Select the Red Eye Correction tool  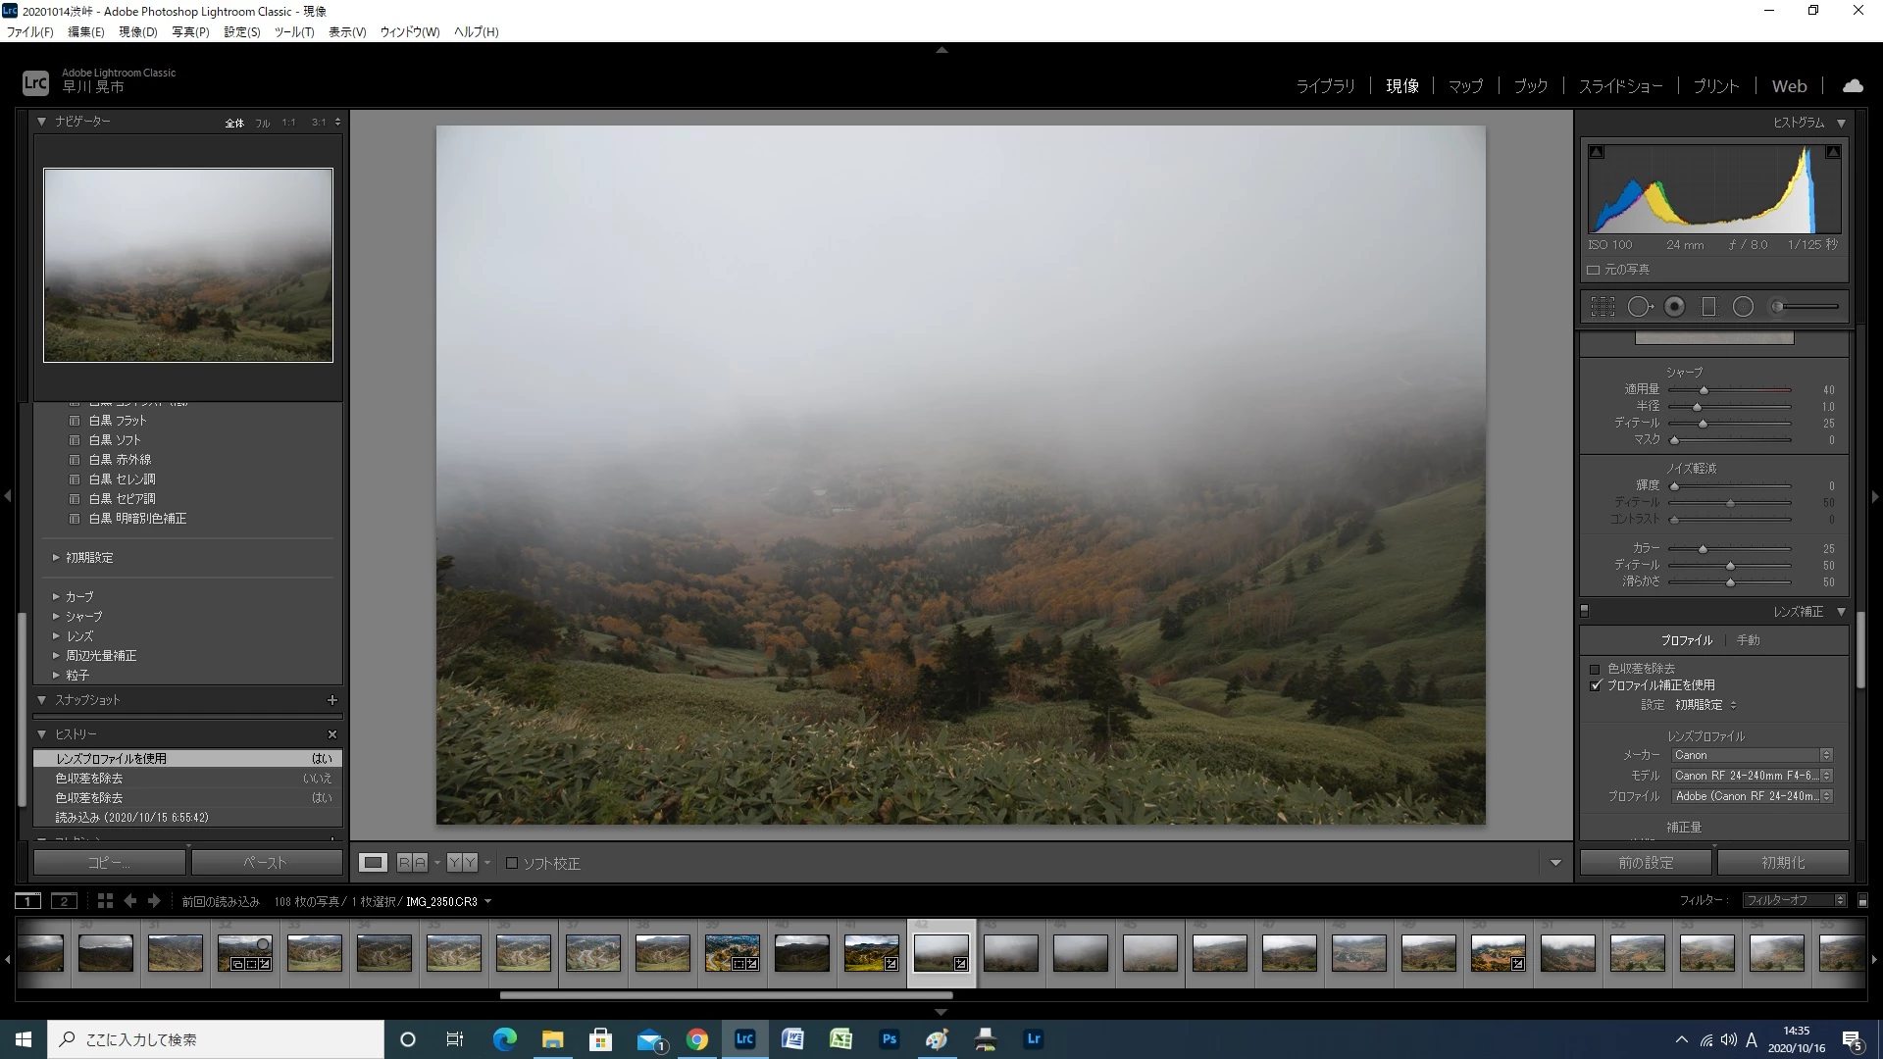[1675, 307]
